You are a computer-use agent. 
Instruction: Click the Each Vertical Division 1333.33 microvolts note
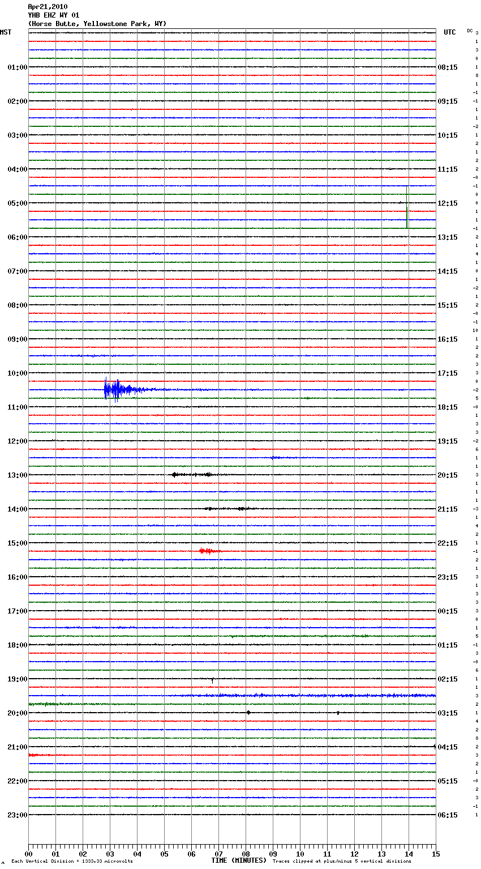coord(72,862)
